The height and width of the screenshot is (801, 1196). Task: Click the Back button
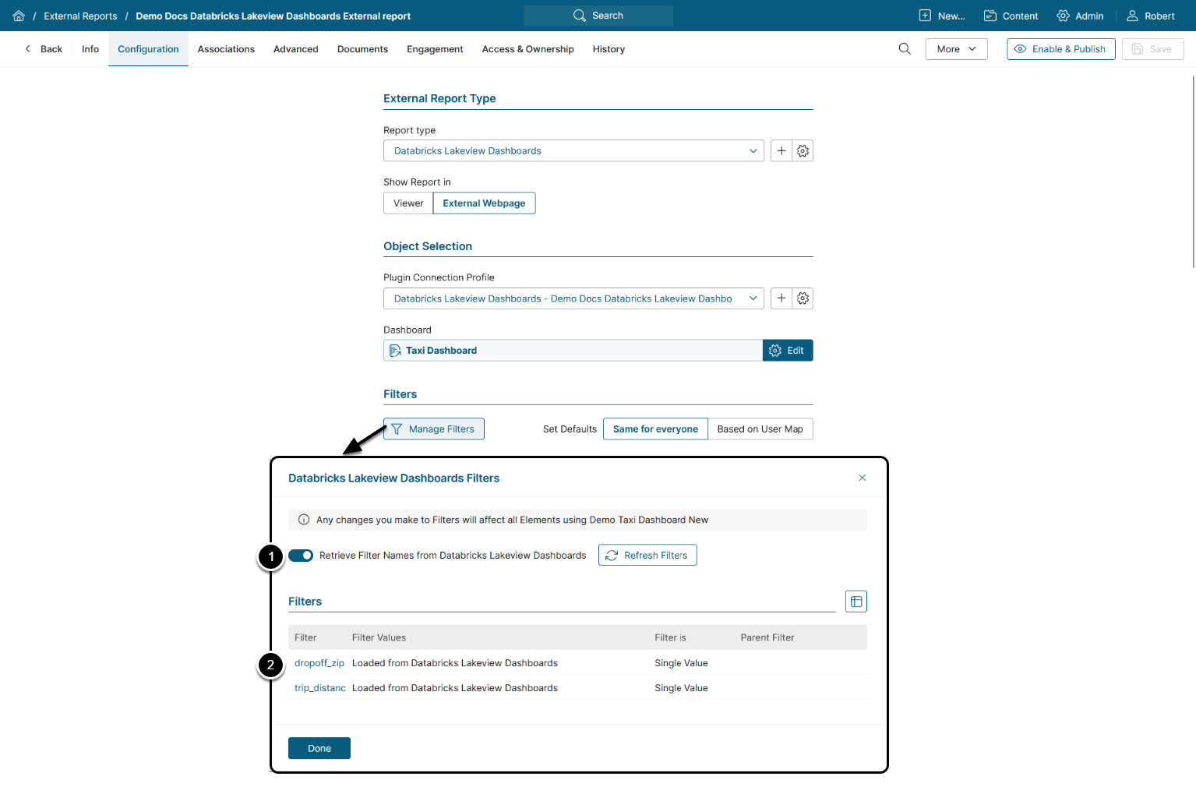[44, 49]
